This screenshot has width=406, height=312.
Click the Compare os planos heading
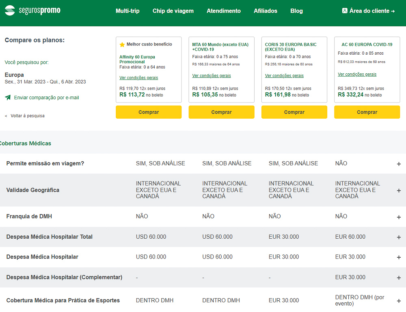(35, 40)
